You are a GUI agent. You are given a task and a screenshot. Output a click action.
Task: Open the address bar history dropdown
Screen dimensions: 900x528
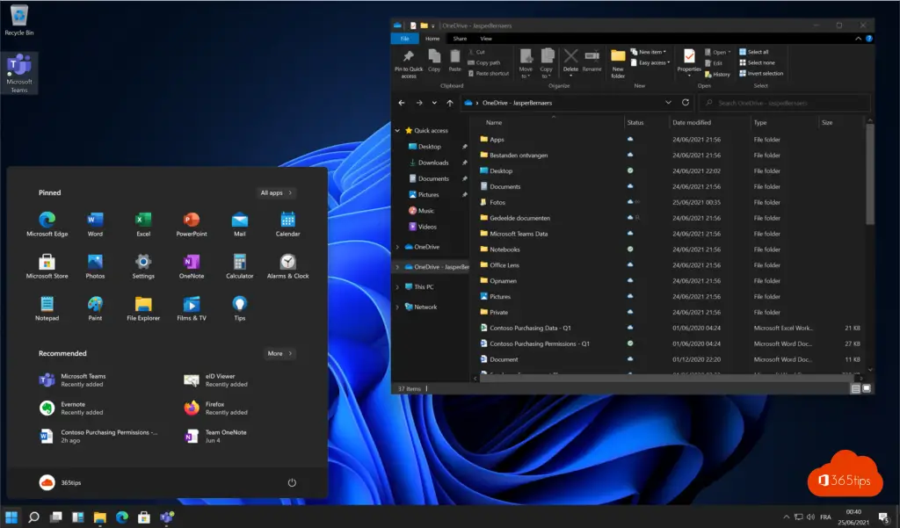tap(668, 103)
